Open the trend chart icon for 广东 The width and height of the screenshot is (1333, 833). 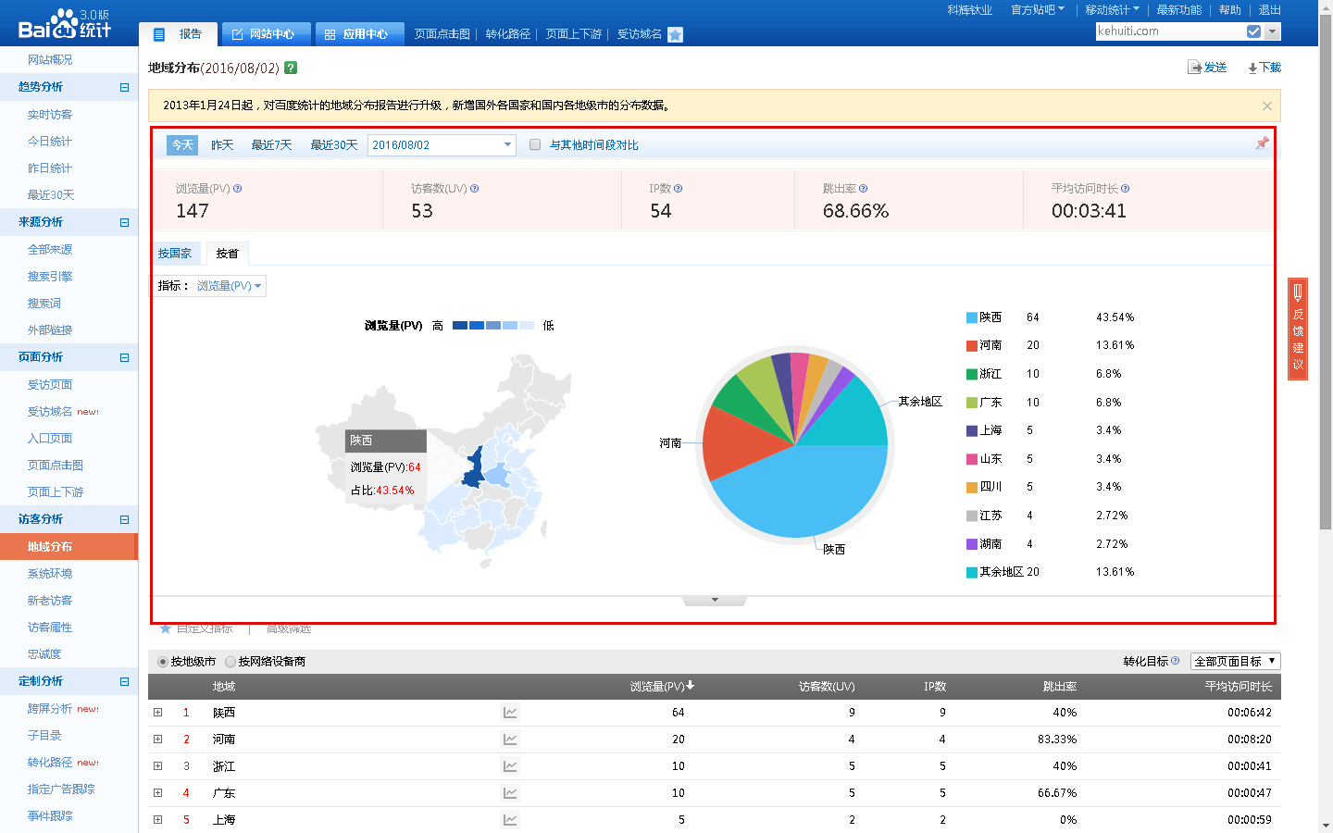[x=510, y=793]
